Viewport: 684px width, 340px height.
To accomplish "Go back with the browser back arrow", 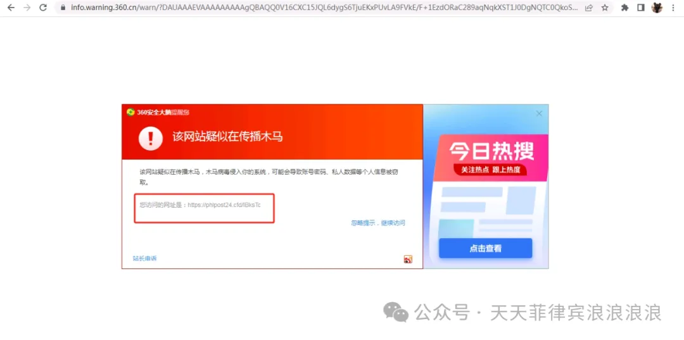I will click(11, 8).
